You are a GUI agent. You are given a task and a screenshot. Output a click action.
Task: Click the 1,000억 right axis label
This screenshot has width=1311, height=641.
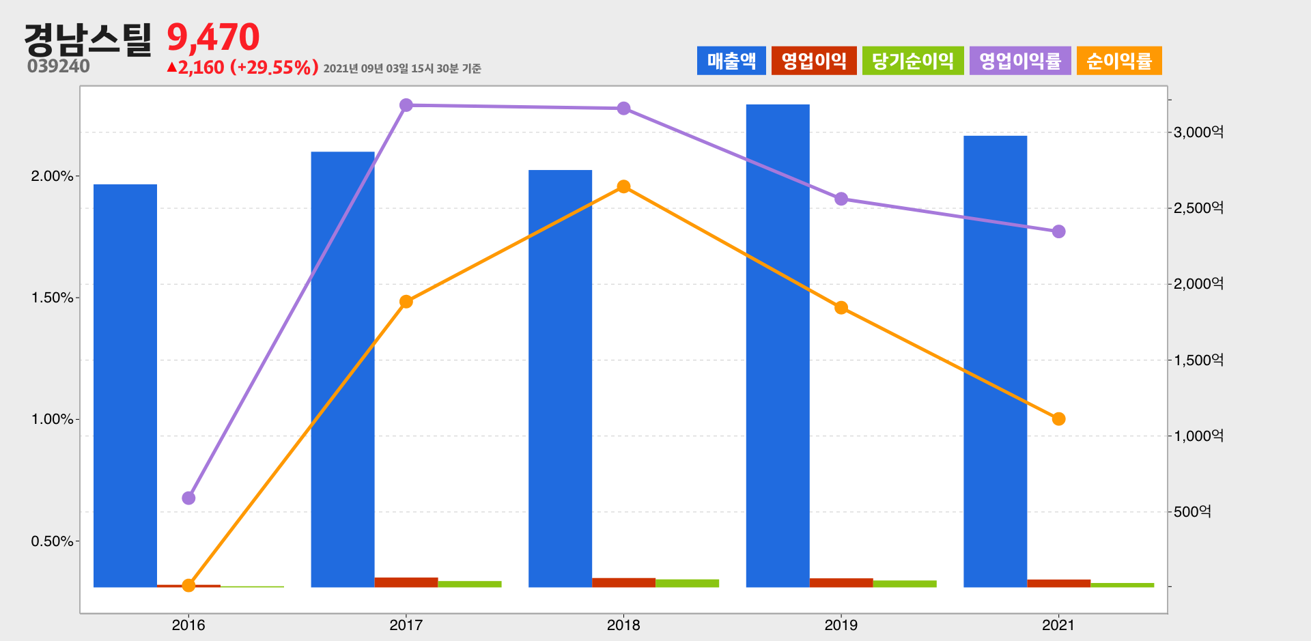tap(1198, 436)
